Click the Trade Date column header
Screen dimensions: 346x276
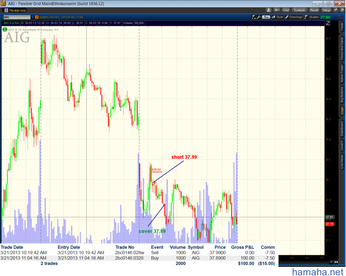coord(12,247)
